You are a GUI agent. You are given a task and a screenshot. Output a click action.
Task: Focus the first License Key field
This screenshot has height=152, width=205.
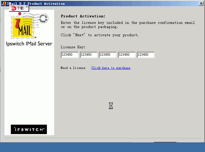(x=70, y=55)
